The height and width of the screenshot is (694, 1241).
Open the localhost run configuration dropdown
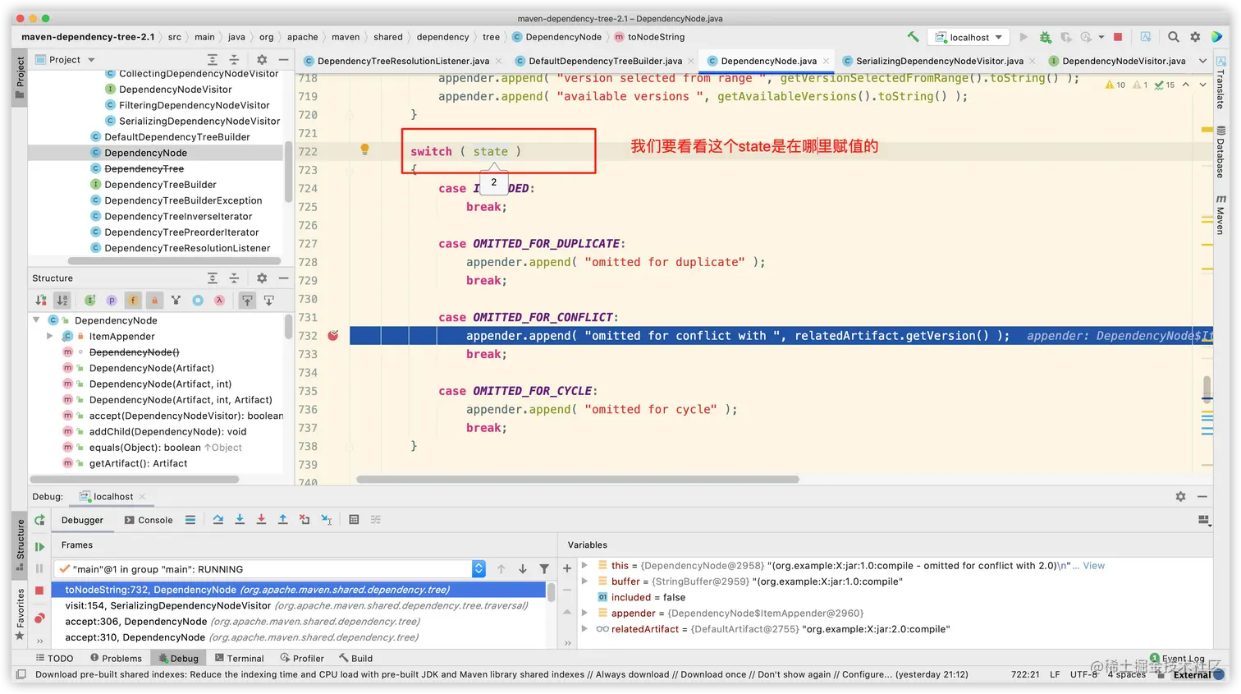coord(969,37)
